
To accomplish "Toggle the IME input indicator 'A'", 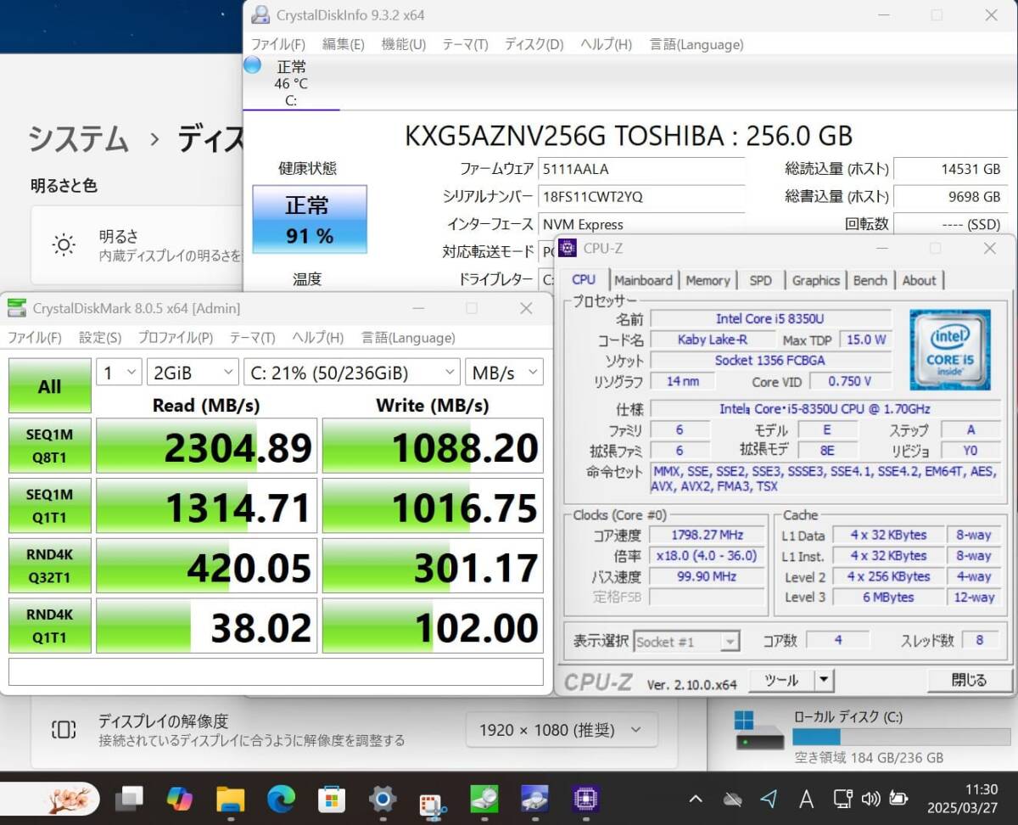I will (x=807, y=799).
